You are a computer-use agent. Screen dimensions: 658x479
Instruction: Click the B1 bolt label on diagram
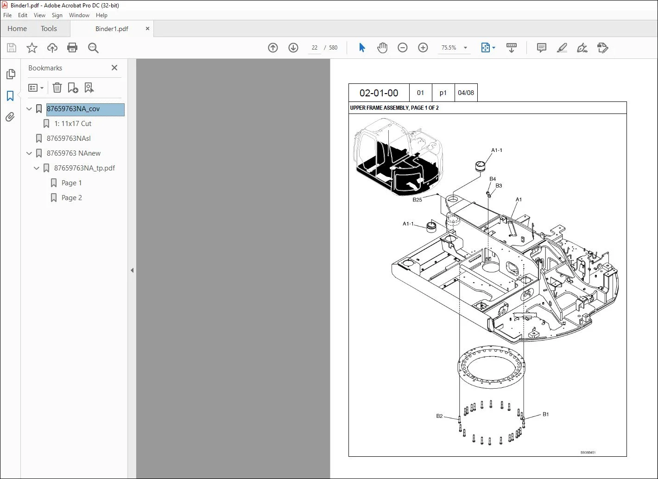[545, 415]
